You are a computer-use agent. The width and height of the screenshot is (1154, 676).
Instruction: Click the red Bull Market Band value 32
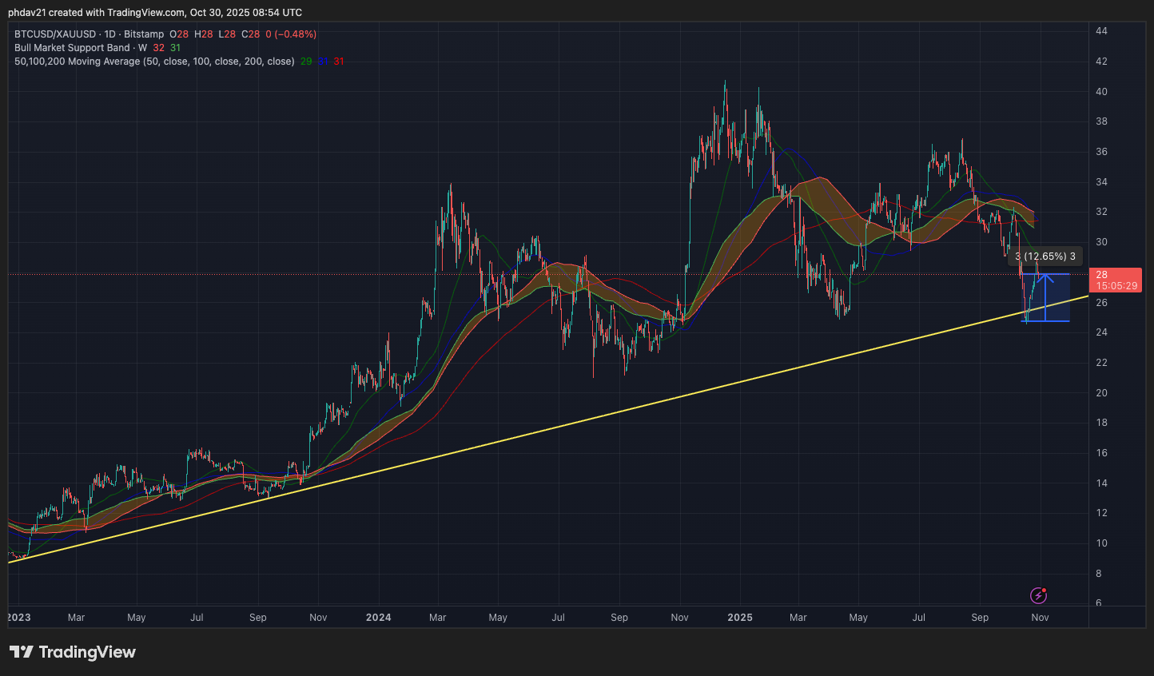(158, 48)
